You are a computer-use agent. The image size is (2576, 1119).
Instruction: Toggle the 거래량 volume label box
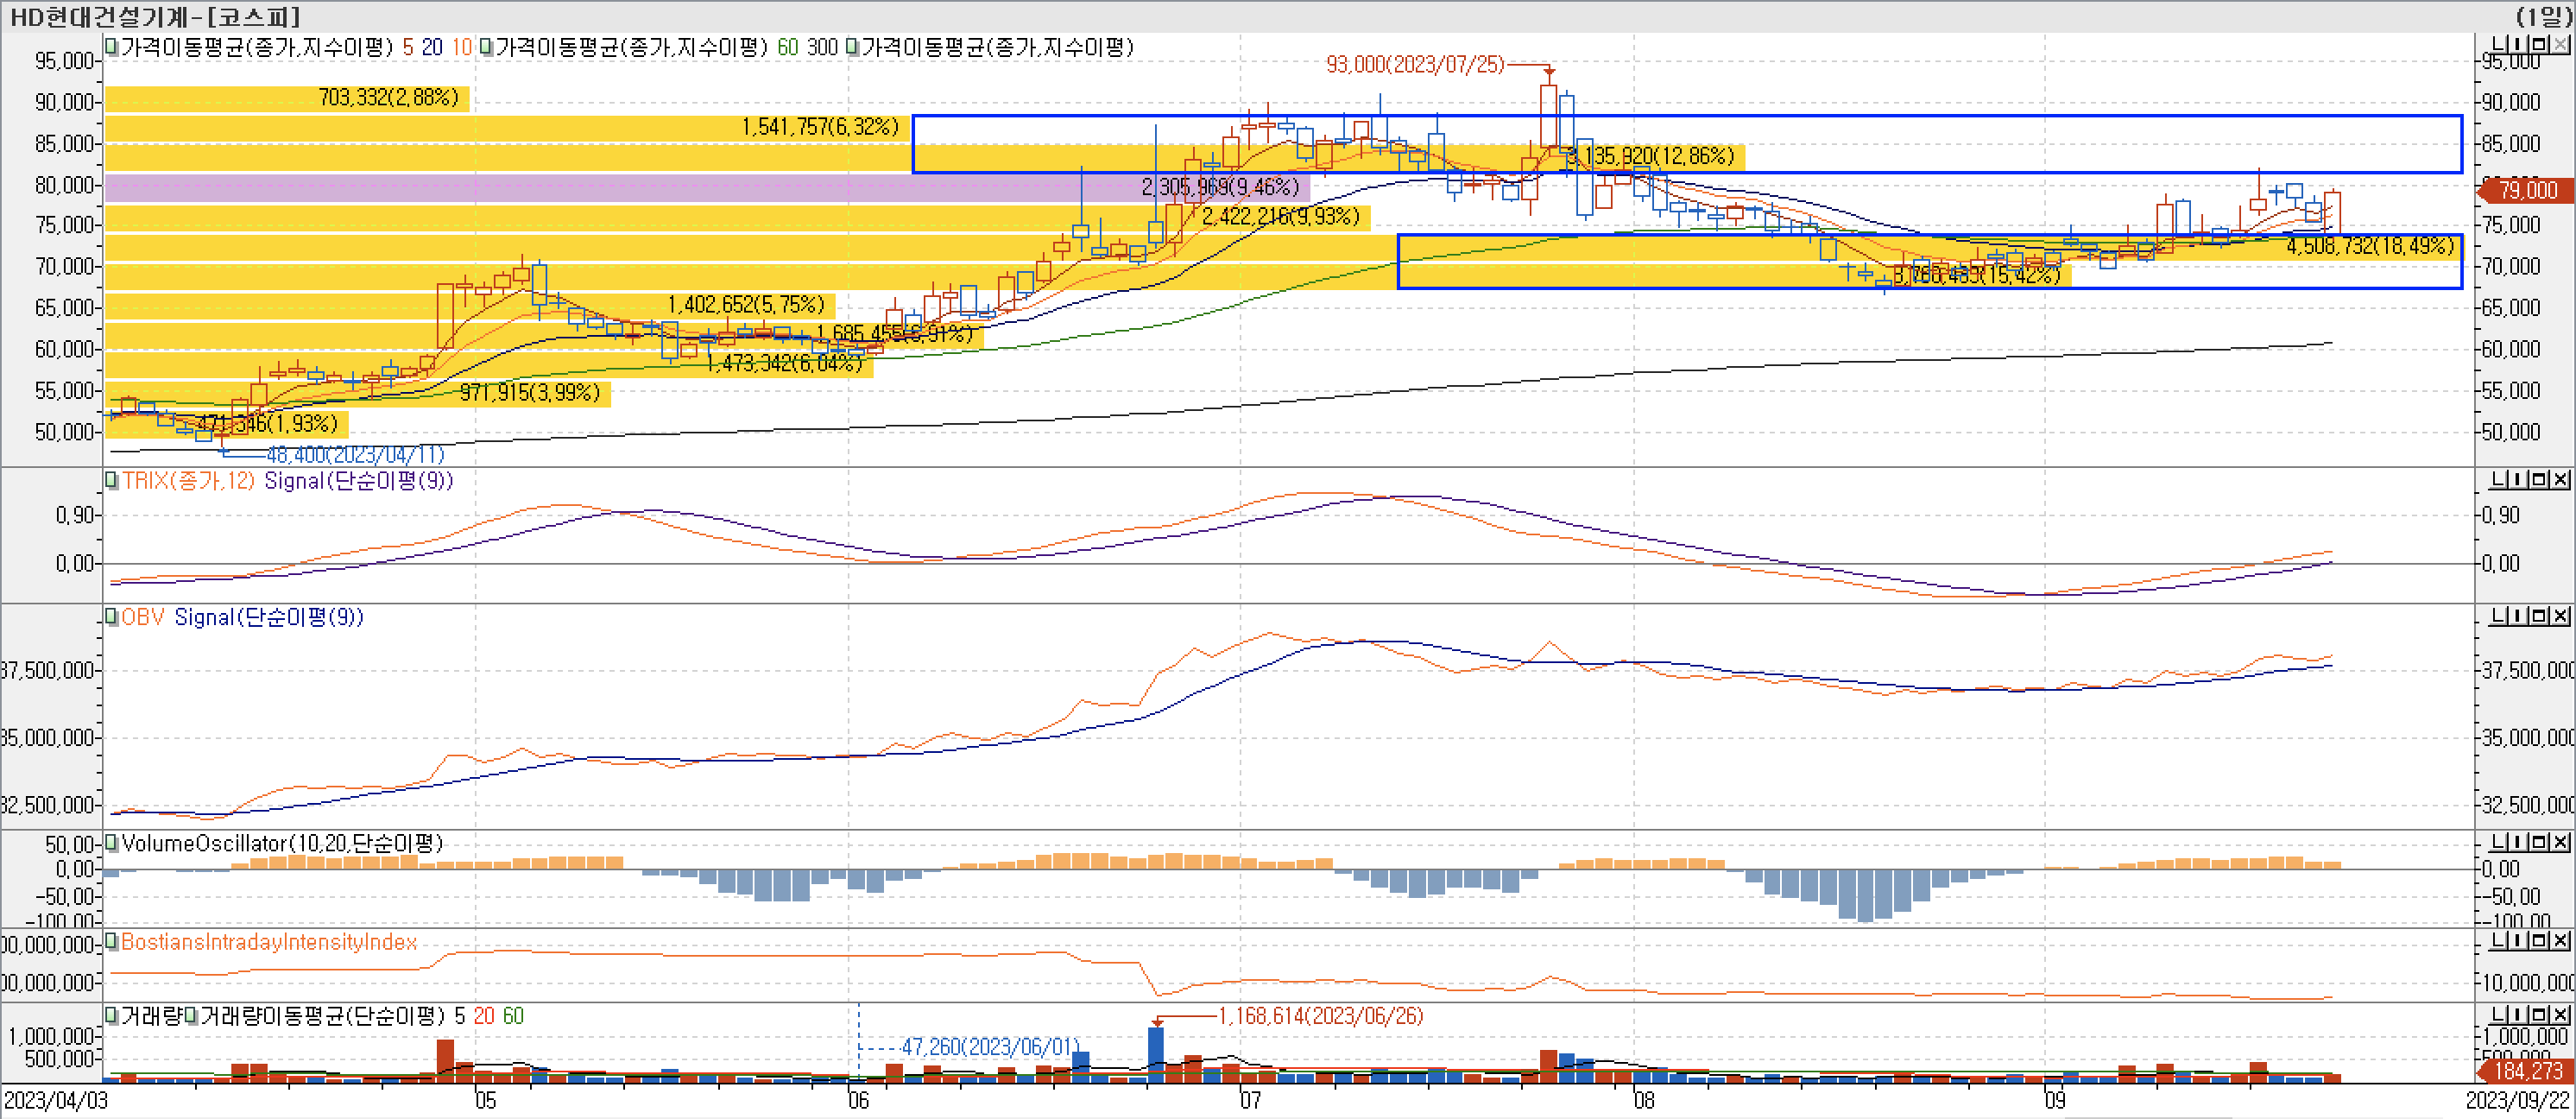tap(112, 1016)
